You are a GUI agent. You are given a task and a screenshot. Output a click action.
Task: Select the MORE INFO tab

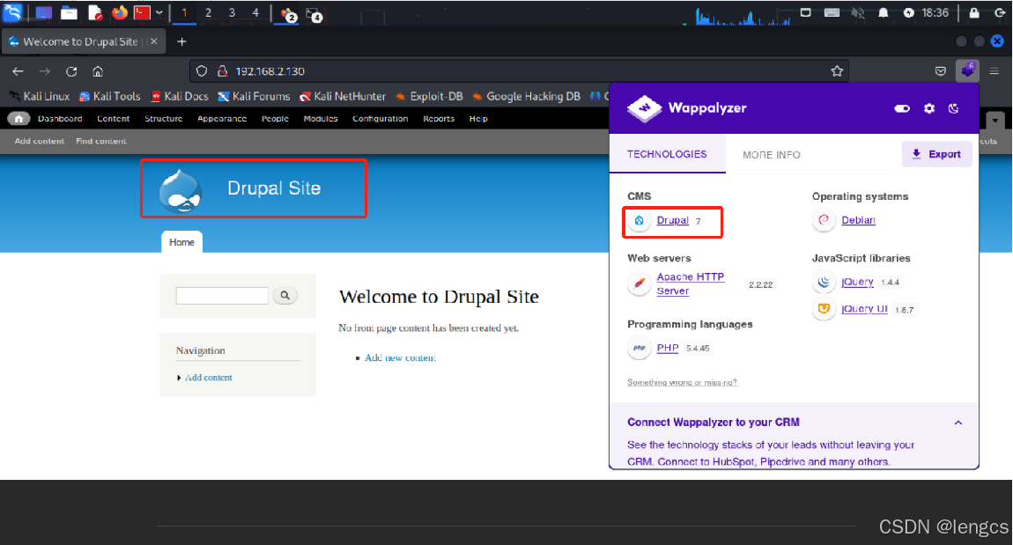(772, 155)
